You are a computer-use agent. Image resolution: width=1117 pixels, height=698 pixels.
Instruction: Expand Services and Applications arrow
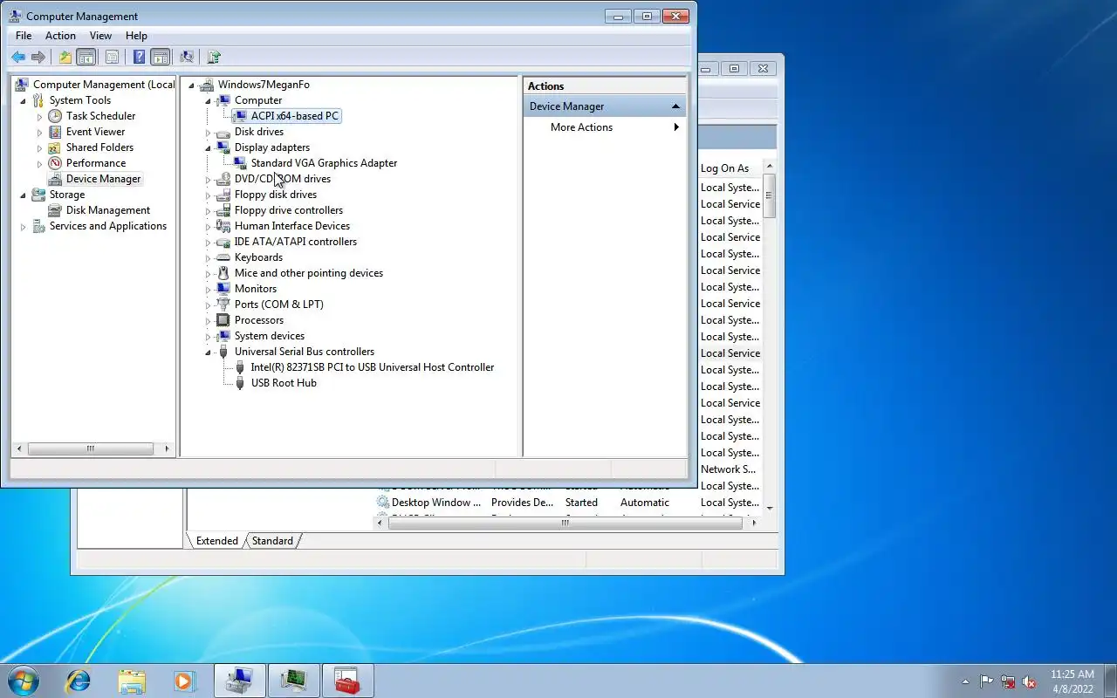pyautogui.click(x=24, y=227)
